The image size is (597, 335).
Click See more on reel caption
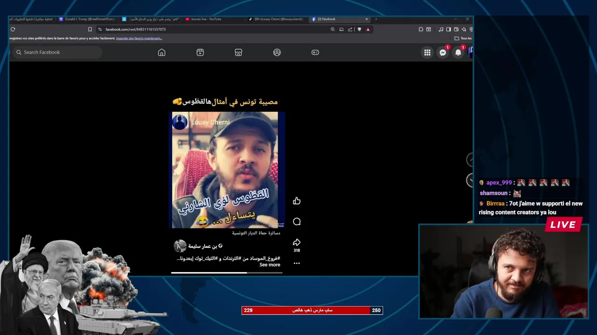click(270, 265)
